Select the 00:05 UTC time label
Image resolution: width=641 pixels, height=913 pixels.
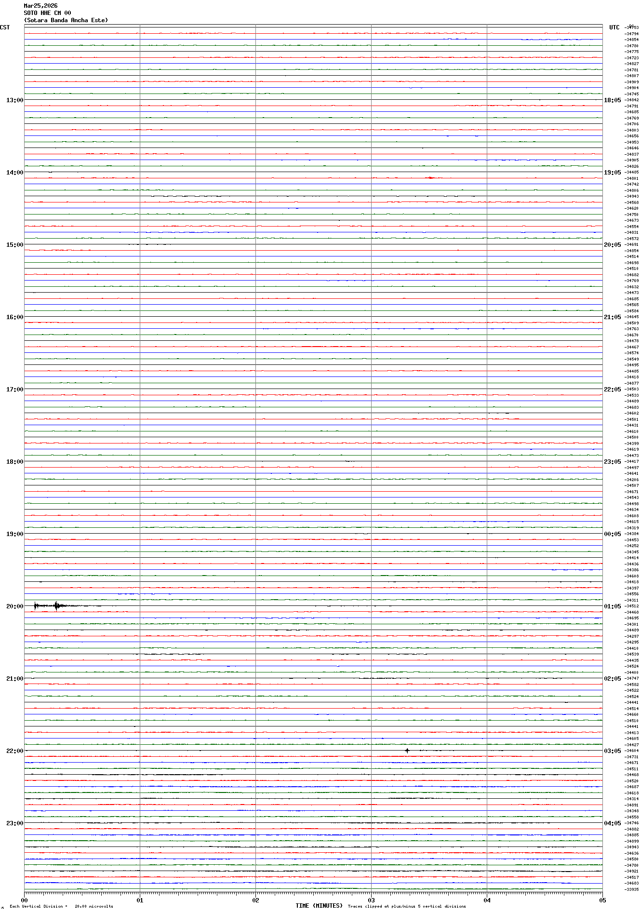tap(612, 534)
